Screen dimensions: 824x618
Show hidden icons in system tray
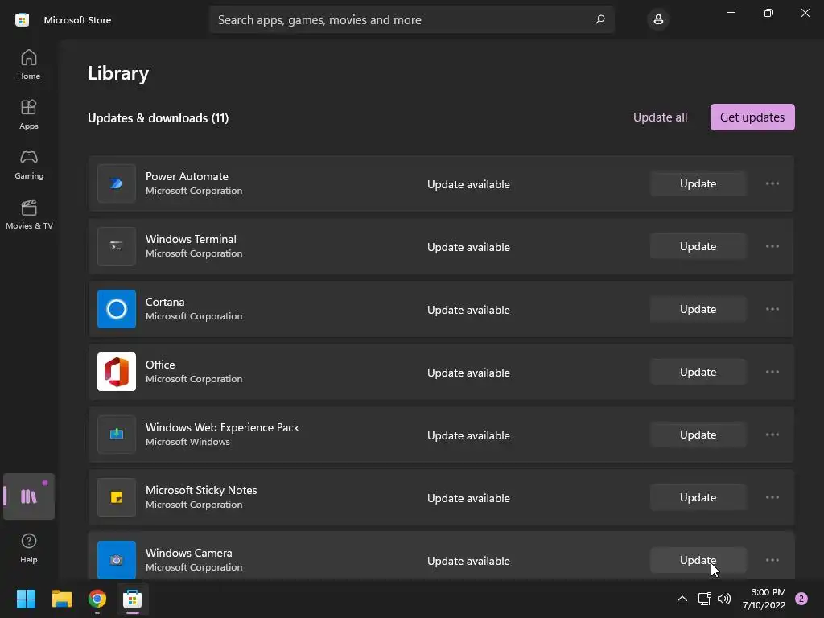coord(682,599)
